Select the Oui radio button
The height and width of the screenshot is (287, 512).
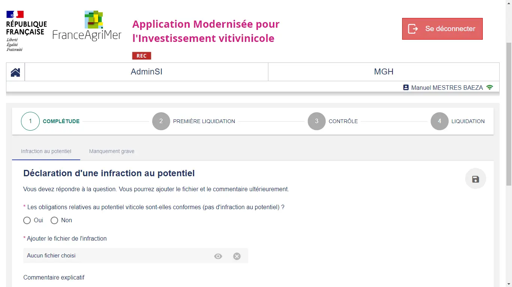click(x=27, y=220)
